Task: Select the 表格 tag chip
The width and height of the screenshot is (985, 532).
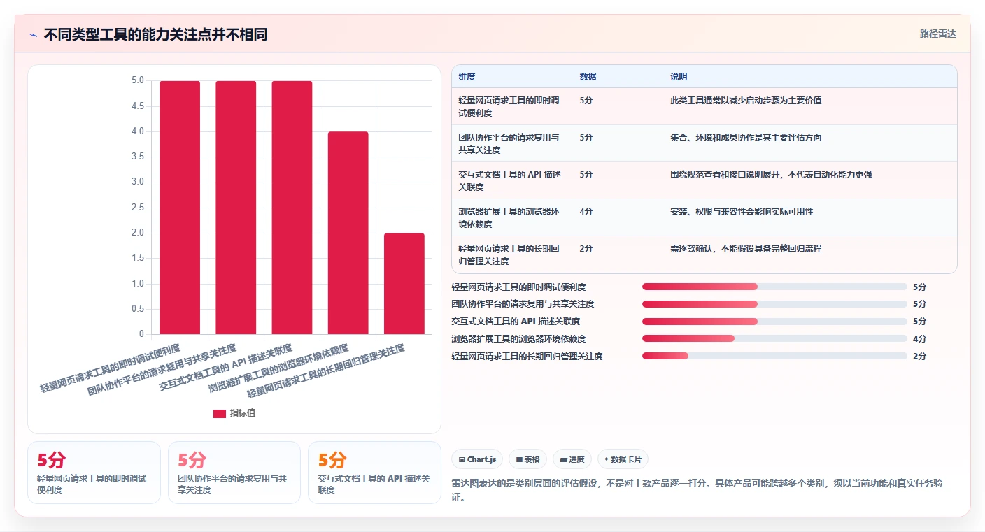Action: [x=527, y=459]
